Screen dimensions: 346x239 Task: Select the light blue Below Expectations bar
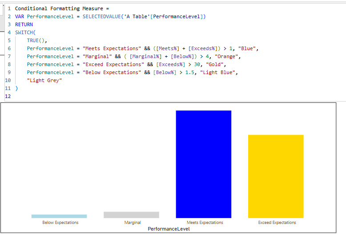point(59,216)
